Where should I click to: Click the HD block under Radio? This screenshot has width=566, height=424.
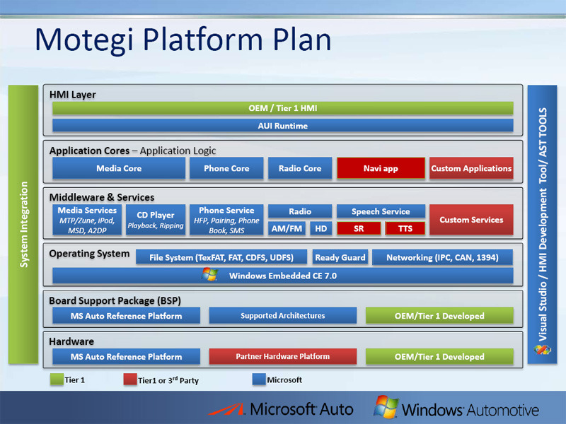[321, 228]
